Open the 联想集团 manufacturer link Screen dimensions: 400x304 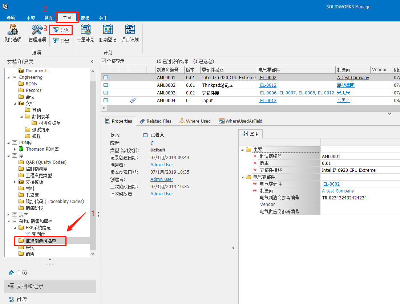[346, 85]
